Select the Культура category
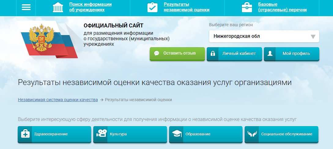The image size is (333, 149). click(x=130, y=134)
